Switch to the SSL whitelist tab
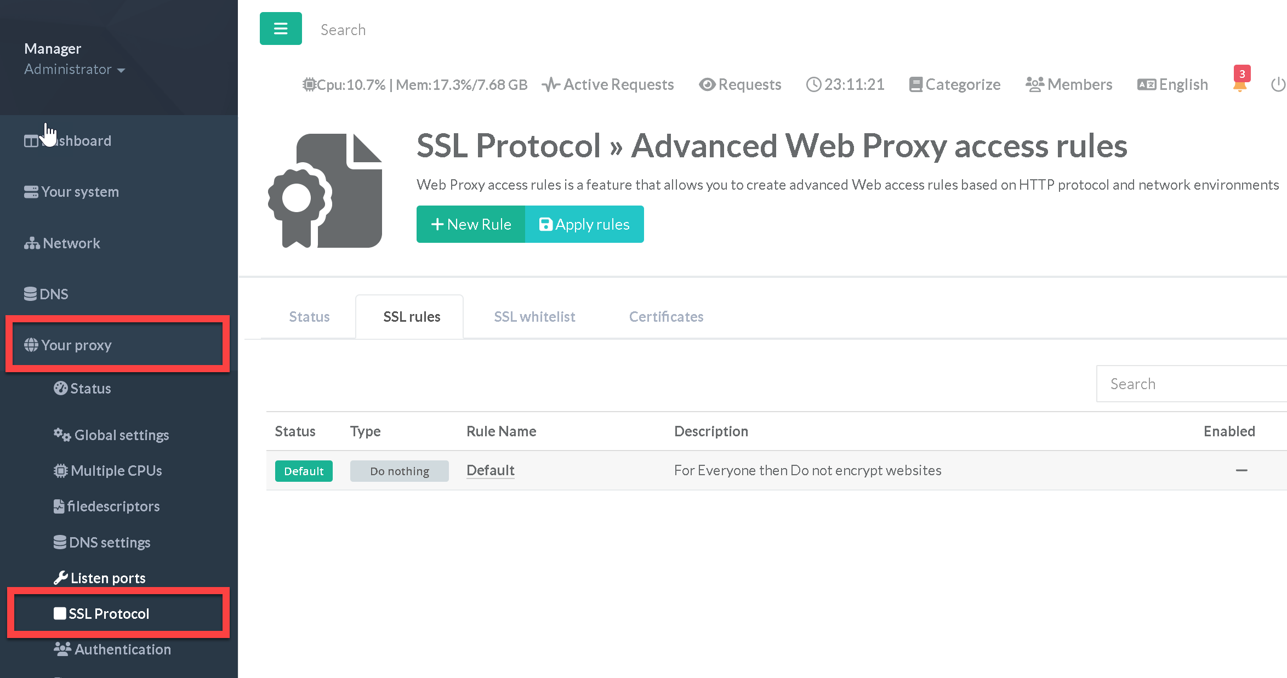The width and height of the screenshot is (1287, 678). [534, 317]
